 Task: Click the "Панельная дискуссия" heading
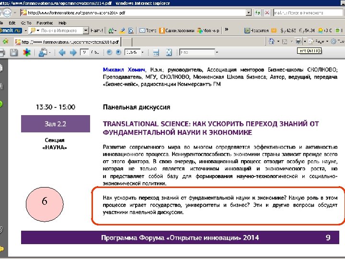tap(137, 107)
